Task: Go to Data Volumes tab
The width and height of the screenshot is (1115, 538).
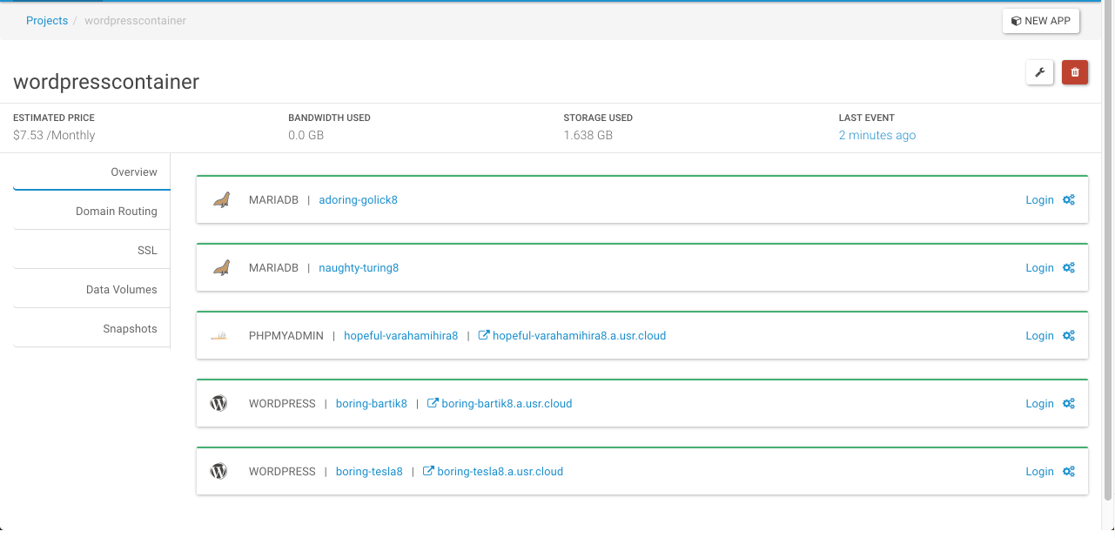Action: pyautogui.click(x=91, y=289)
